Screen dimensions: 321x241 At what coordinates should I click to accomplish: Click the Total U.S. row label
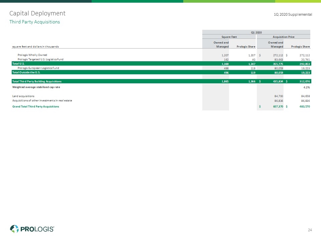point(18,64)
